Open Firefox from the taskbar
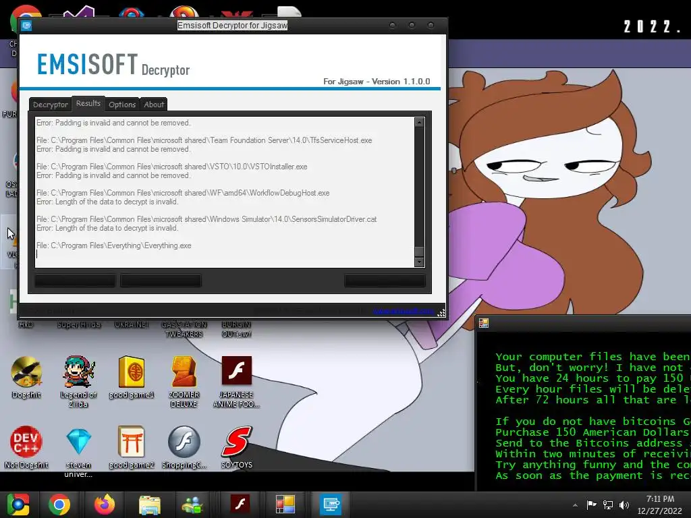The width and height of the screenshot is (691, 518). [105, 505]
